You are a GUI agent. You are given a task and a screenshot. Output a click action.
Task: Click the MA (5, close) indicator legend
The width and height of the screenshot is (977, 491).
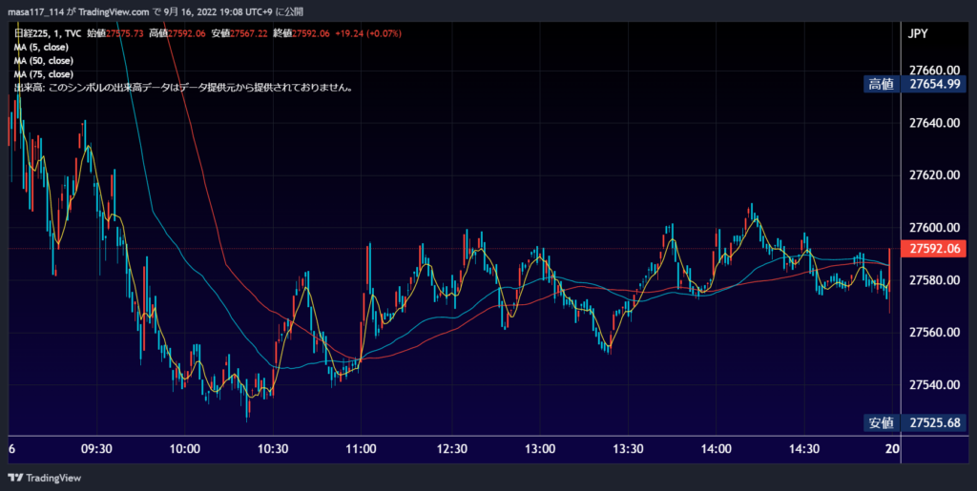click(41, 48)
